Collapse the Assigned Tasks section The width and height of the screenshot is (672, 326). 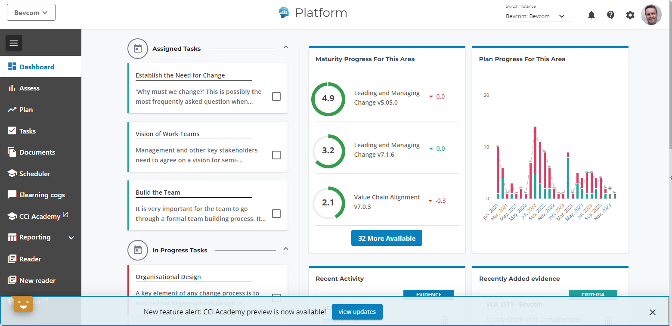[x=285, y=47]
